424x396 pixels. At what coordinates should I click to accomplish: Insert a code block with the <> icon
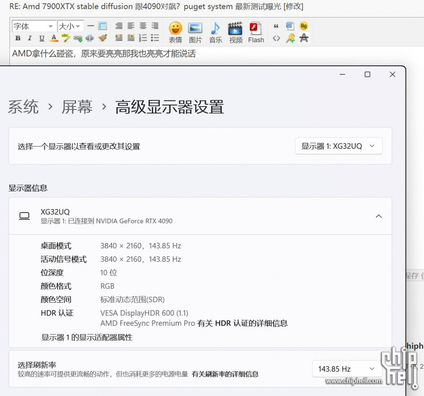pyautogui.click(x=276, y=38)
